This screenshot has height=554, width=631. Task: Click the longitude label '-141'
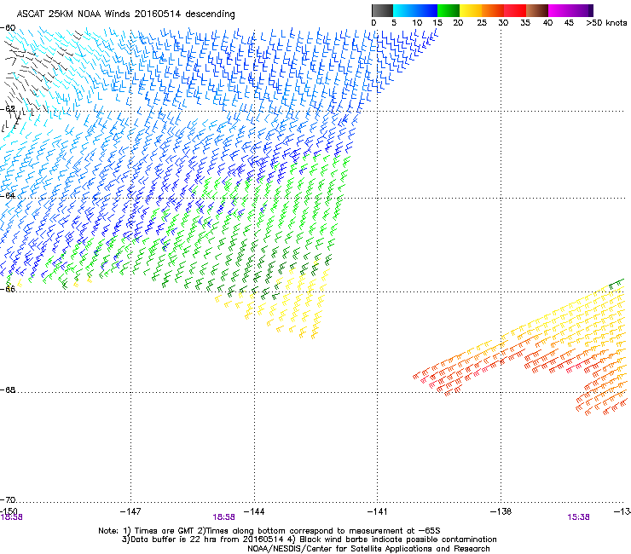coord(377,511)
